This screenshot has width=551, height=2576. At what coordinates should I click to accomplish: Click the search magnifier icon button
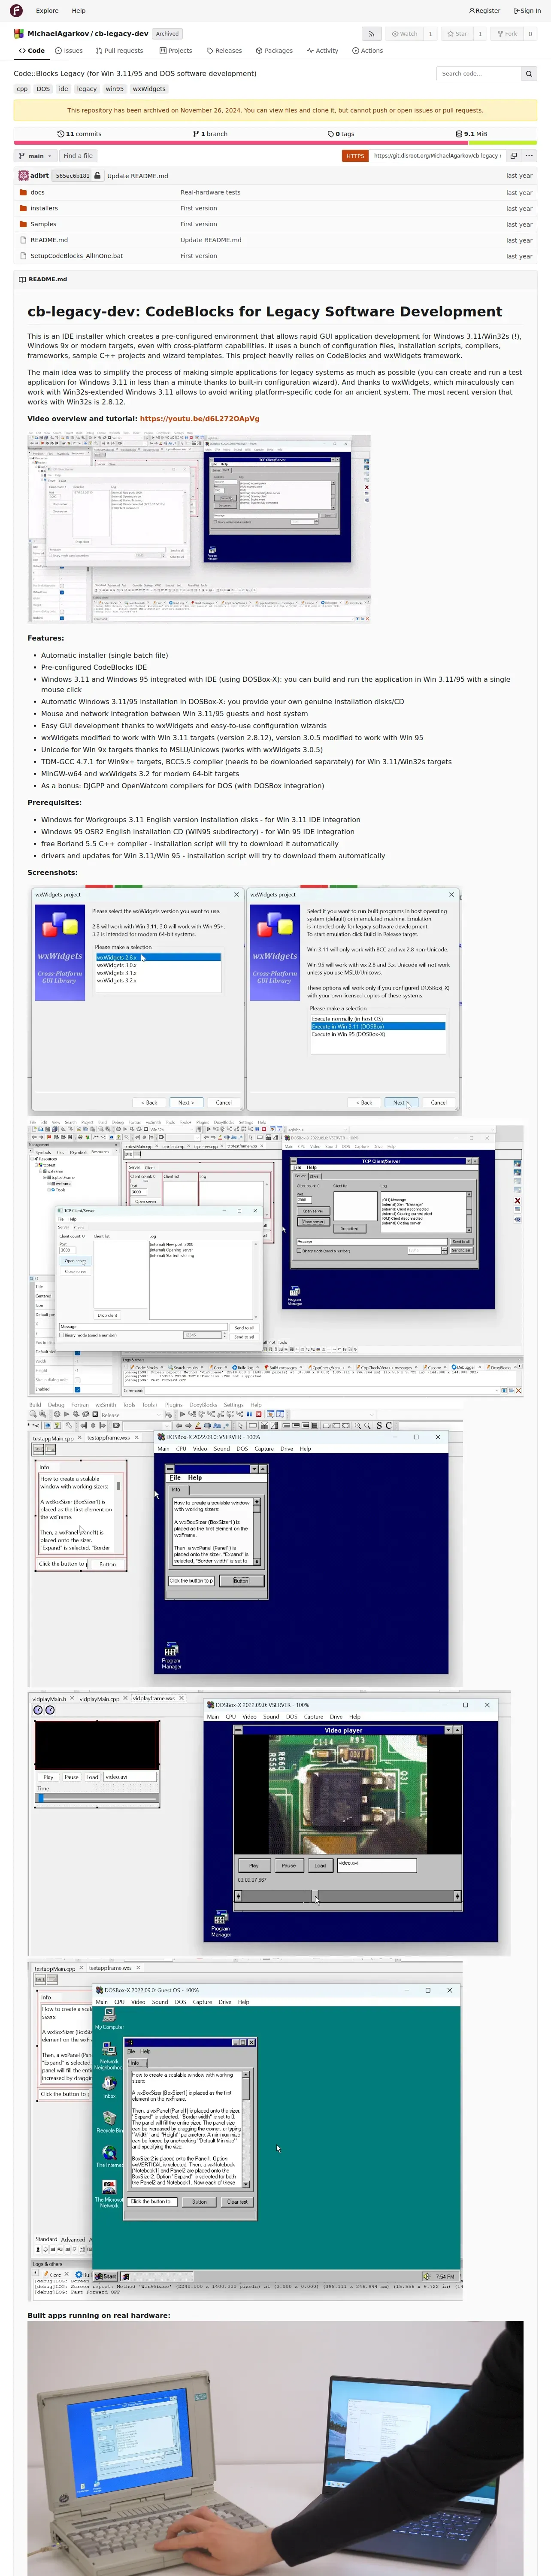pos(529,73)
